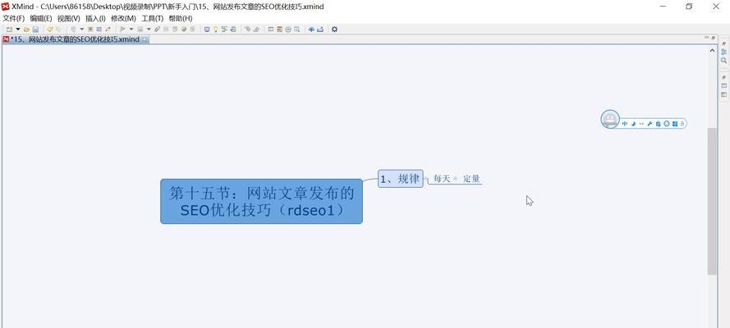Close the xmind document tab via its X

pos(145,39)
